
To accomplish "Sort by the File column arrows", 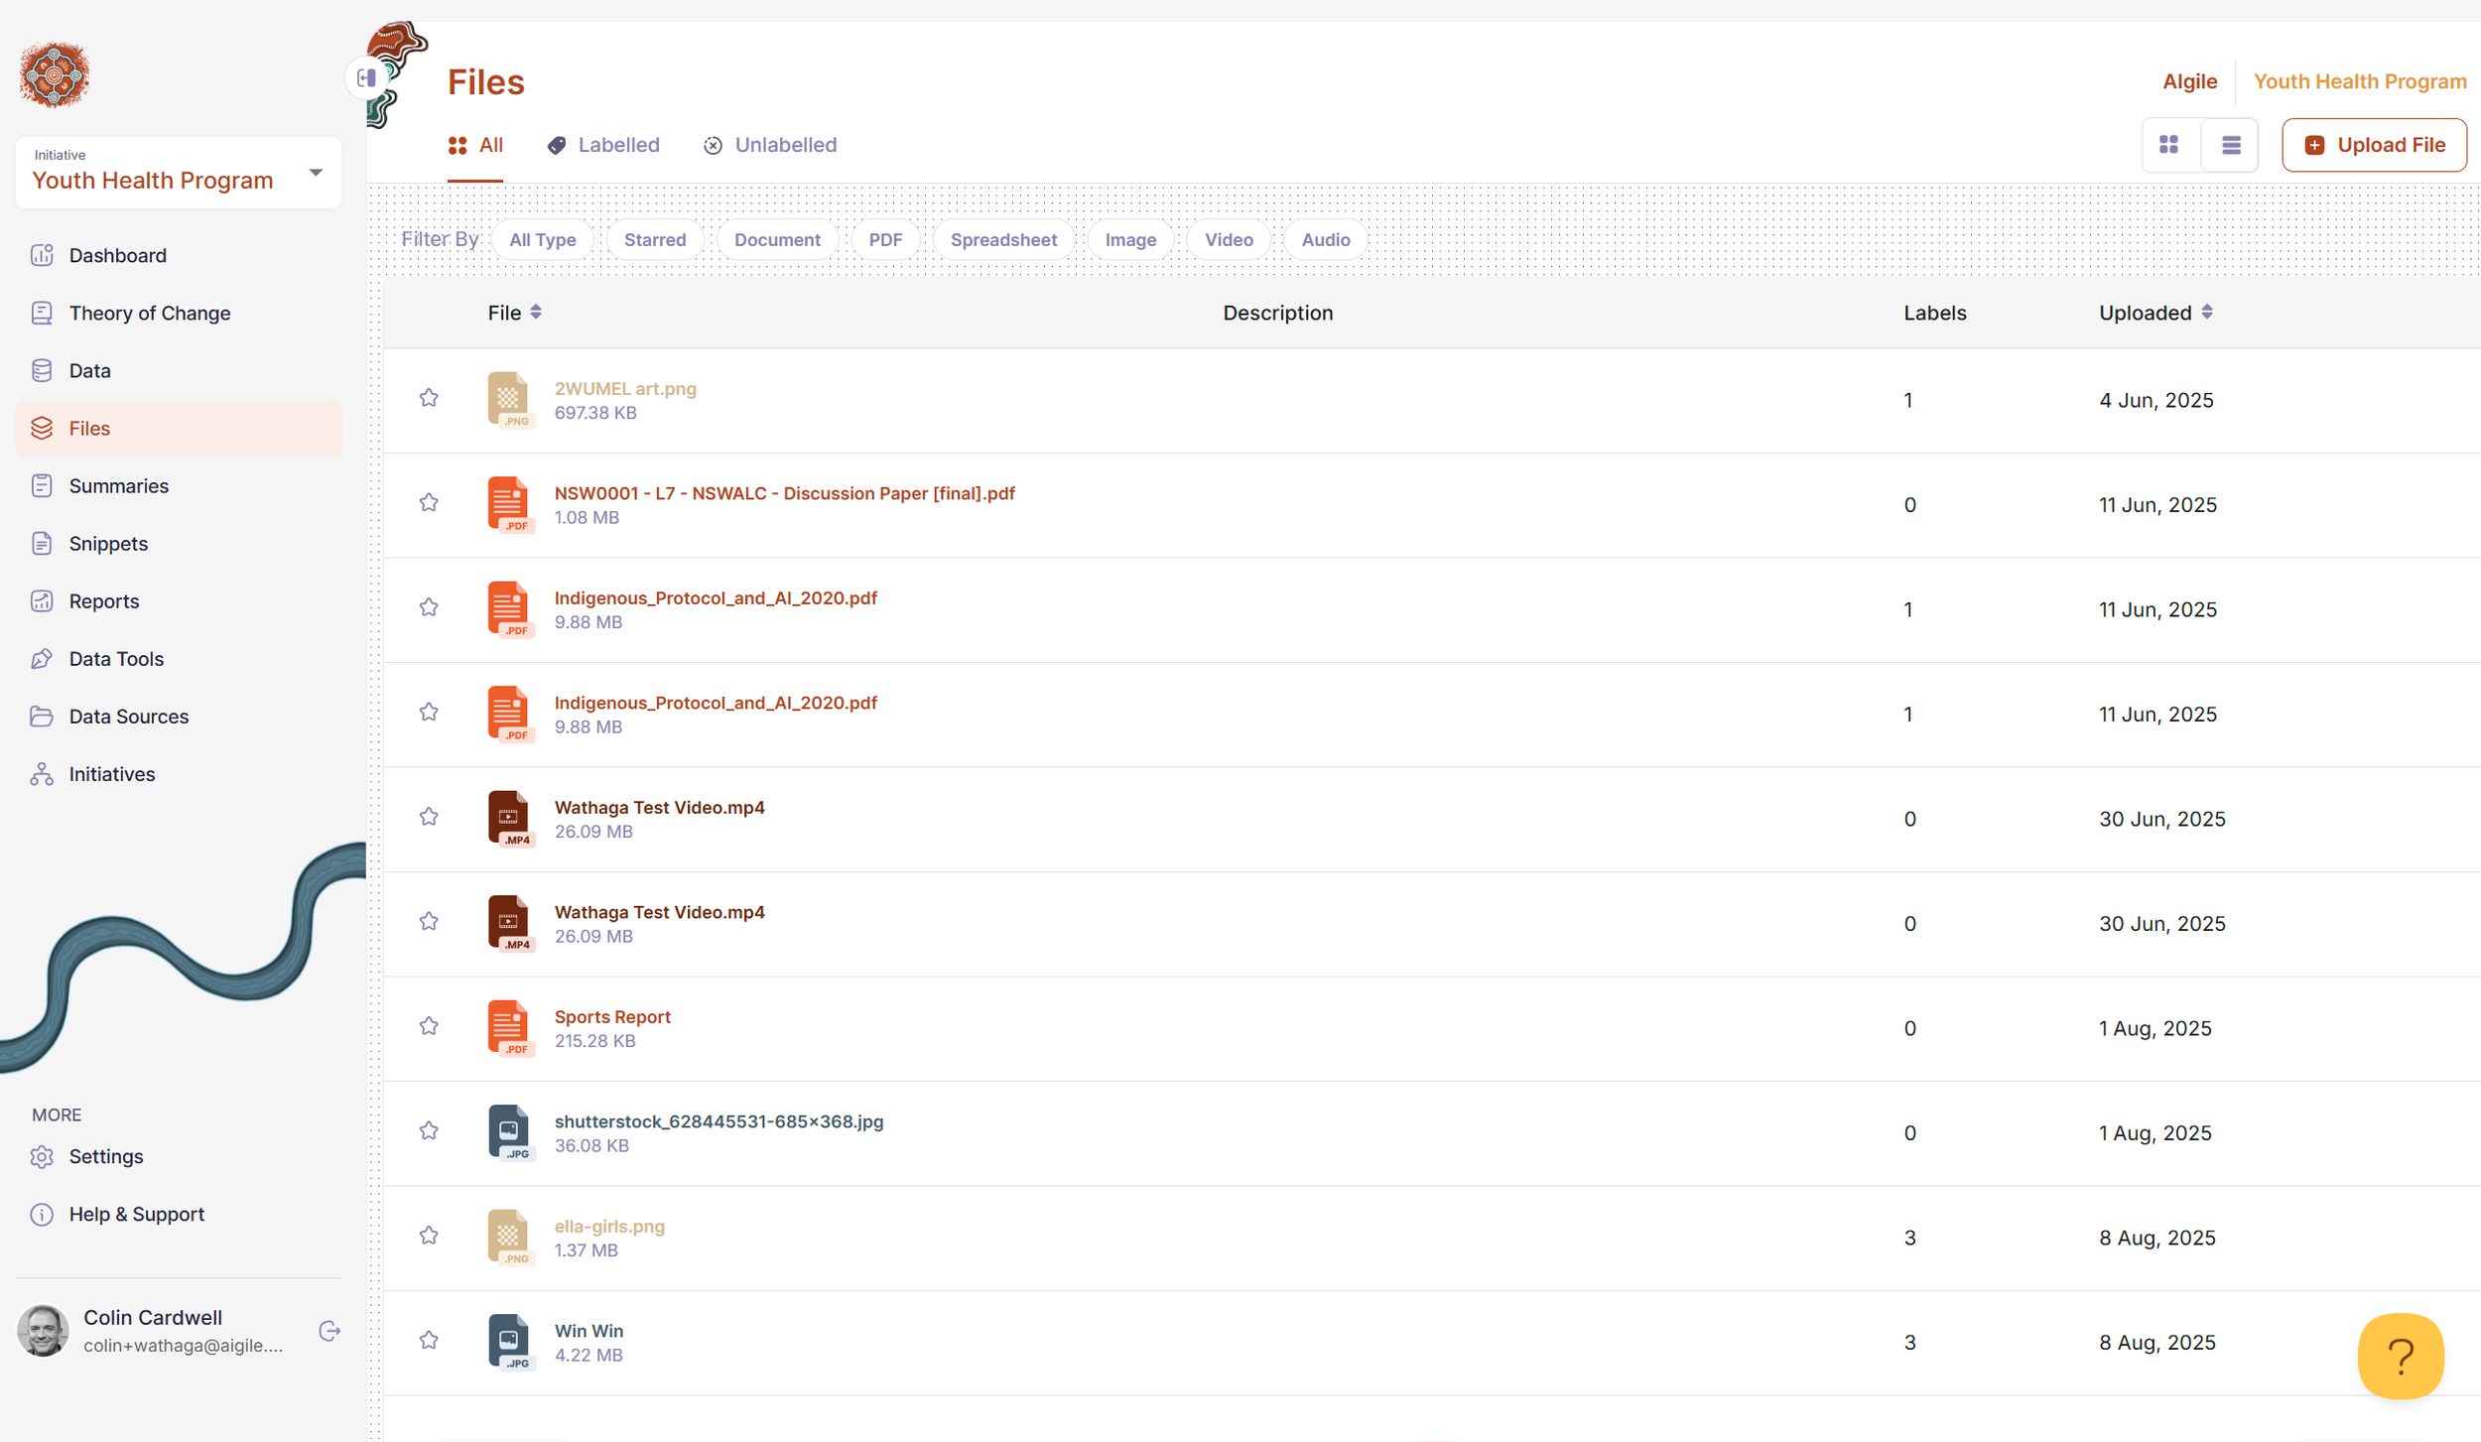I will (x=536, y=313).
